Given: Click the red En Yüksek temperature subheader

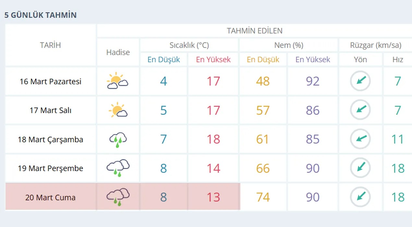Looking at the screenshot, I should (x=213, y=59).
